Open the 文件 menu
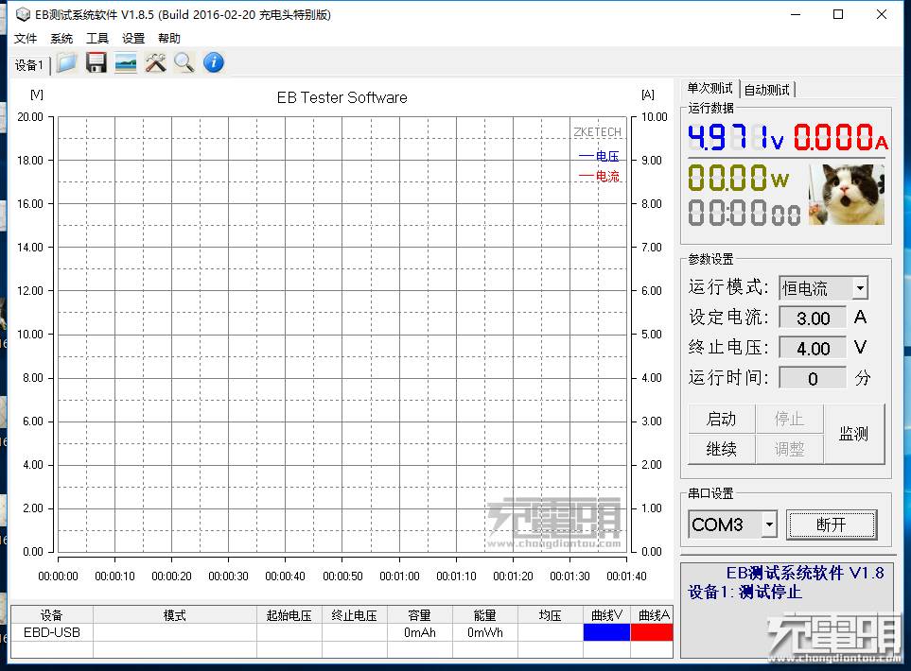 click(26, 39)
